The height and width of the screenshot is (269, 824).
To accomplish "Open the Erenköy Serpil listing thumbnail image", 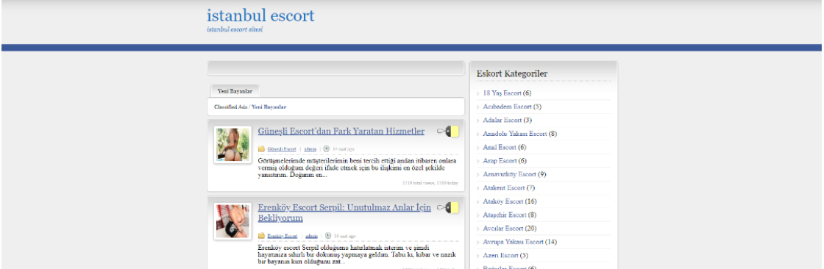I will [x=232, y=221].
